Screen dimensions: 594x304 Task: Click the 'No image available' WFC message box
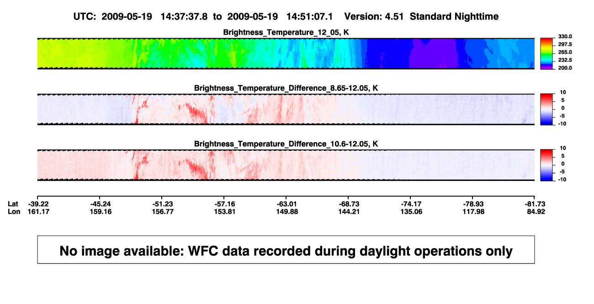286,250
